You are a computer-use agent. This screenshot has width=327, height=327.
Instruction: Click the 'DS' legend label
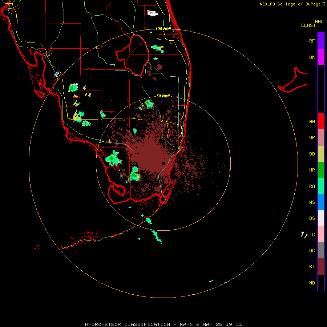[x=312, y=218]
